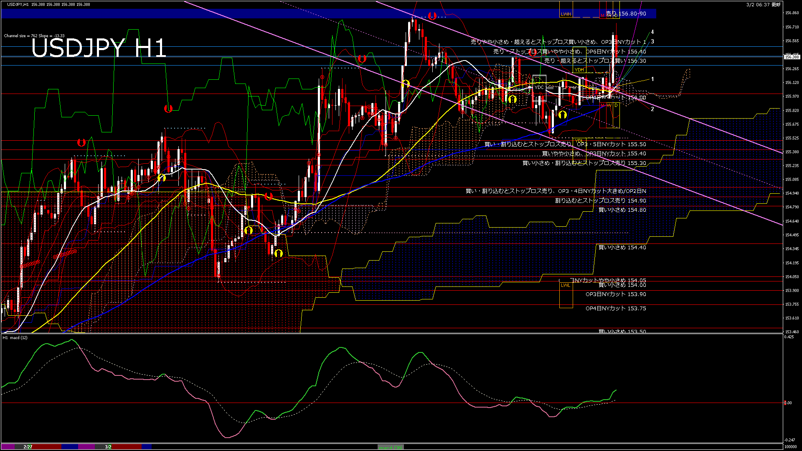The height and width of the screenshot is (451, 802).
Task: Toggle the D daily marker box near the recent candles
Action: pyautogui.click(x=616, y=105)
